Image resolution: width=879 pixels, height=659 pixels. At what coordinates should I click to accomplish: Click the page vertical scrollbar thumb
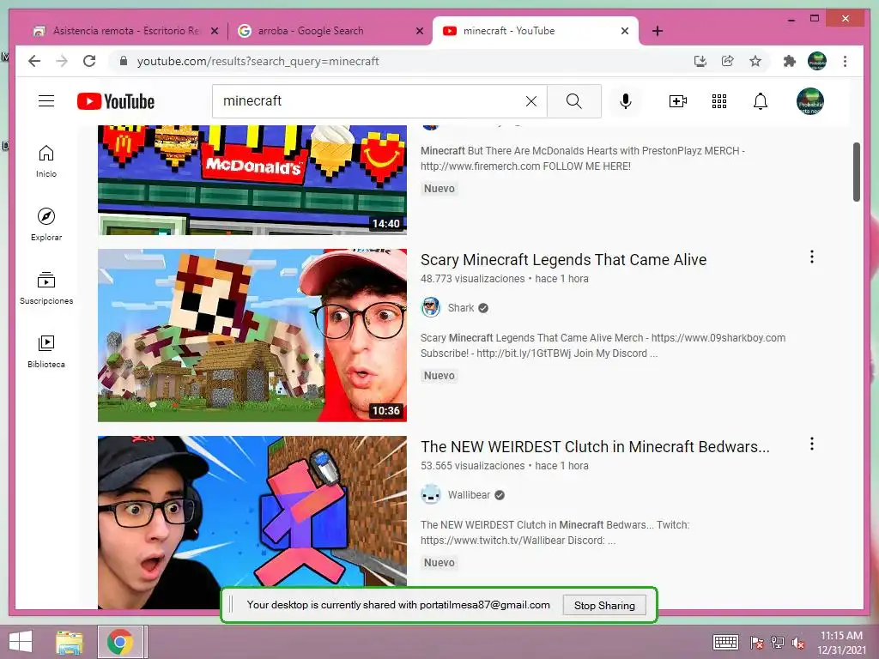click(856, 172)
